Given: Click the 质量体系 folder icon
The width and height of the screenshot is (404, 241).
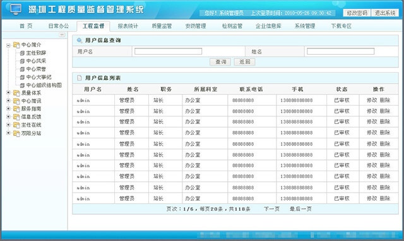Looking at the screenshot, I should pyautogui.click(x=16, y=93).
